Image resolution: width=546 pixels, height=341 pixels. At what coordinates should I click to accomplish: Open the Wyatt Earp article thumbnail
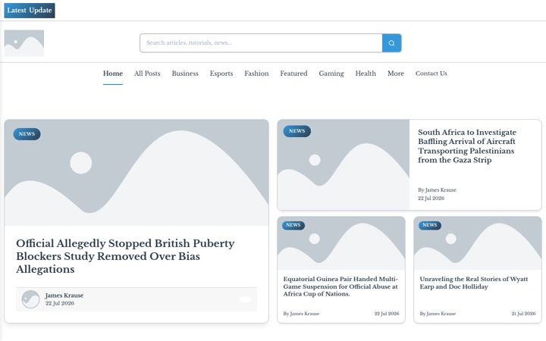[x=478, y=243]
